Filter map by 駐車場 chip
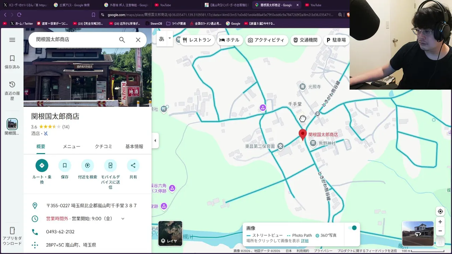This screenshot has height=254, width=452. point(336,40)
